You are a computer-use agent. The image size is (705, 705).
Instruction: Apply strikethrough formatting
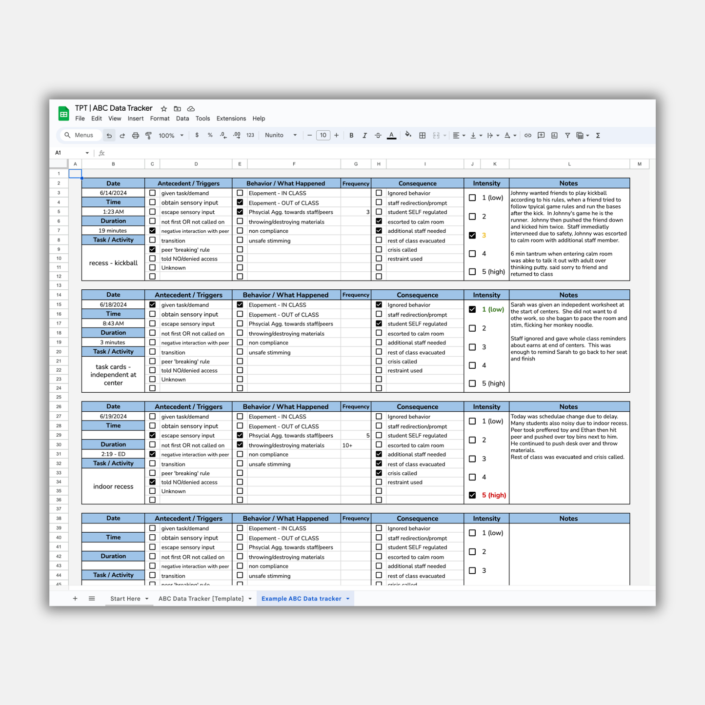378,135
